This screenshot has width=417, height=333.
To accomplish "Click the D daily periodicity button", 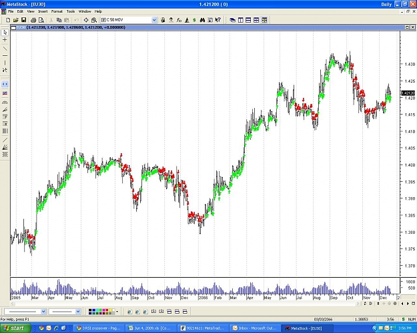I will tap(370, 304).
